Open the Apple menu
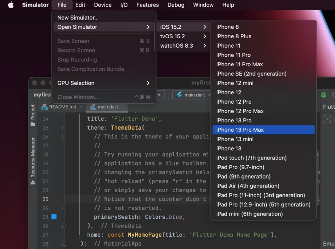Image resolution: width=335 pixels, height=249 pixels. point(11,5)
